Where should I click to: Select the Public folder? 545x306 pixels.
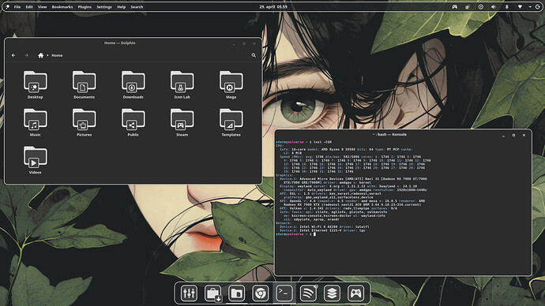point(133,122)
